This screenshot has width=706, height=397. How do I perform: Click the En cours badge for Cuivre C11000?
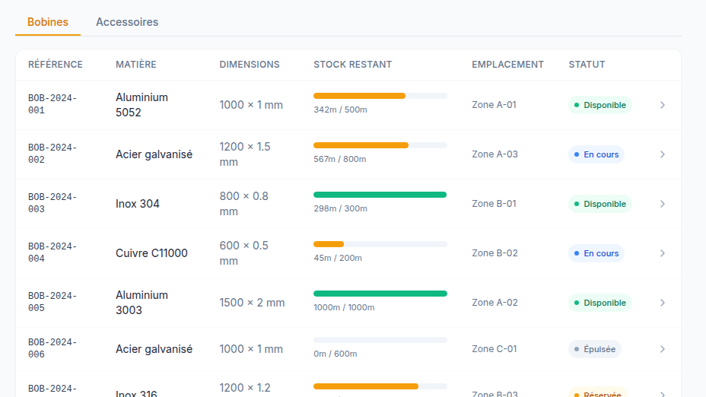pyautogui.click(x=596, y=253)
